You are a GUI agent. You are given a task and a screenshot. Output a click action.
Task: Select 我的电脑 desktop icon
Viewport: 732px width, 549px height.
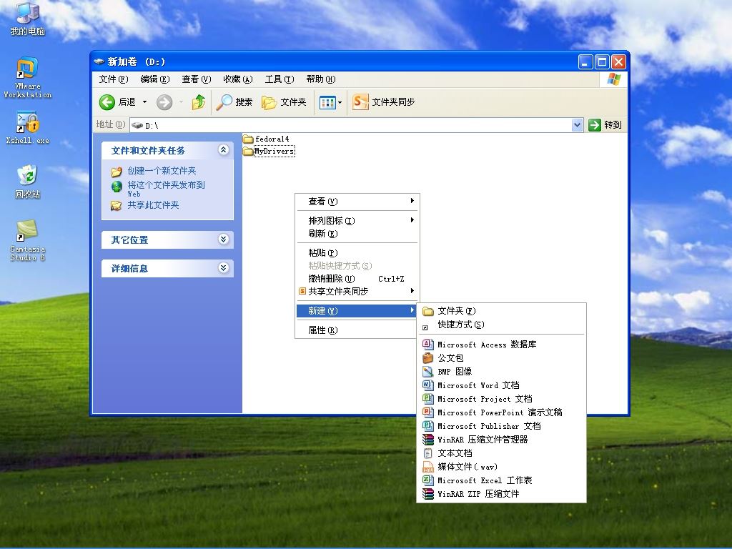coord(28,19)
